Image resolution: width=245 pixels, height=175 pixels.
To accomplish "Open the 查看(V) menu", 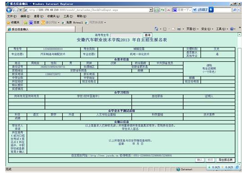I will point(39,16).
